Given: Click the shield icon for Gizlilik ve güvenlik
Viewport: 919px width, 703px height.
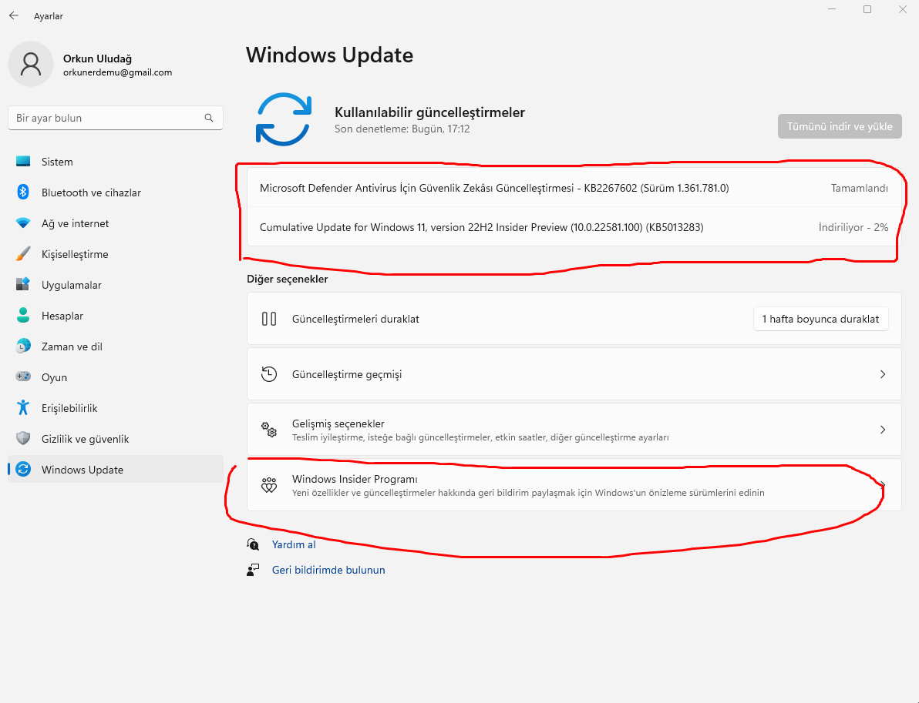Looking at the screenshot, I should tap(23, 438).
